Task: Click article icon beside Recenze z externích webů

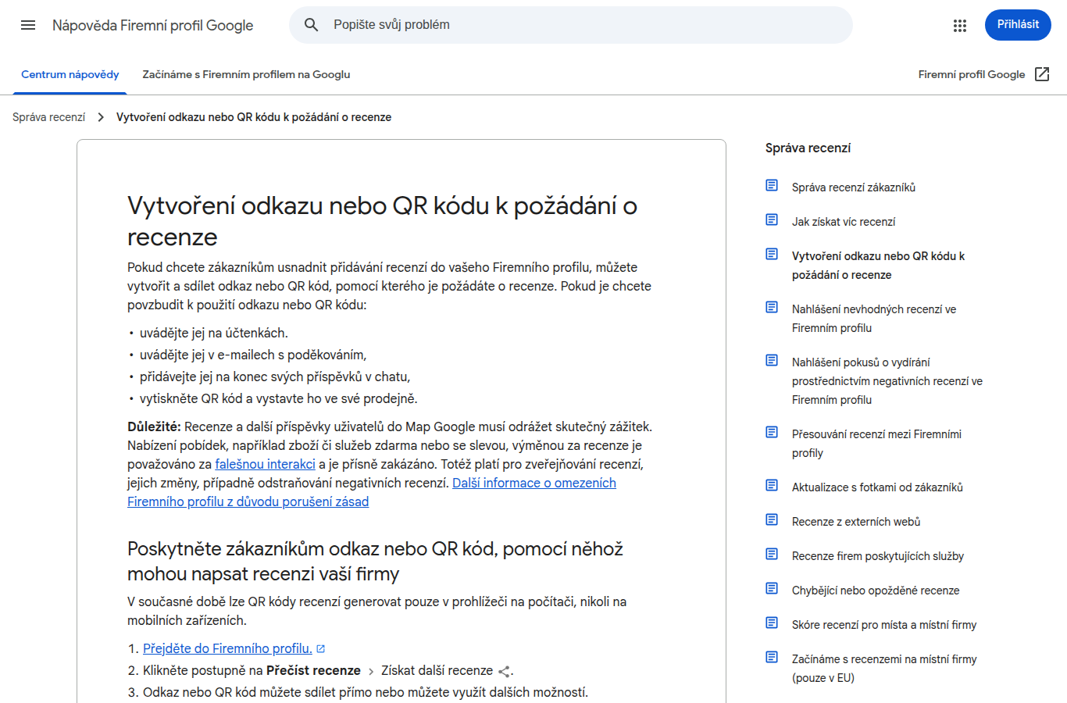Action: (772, 519)
